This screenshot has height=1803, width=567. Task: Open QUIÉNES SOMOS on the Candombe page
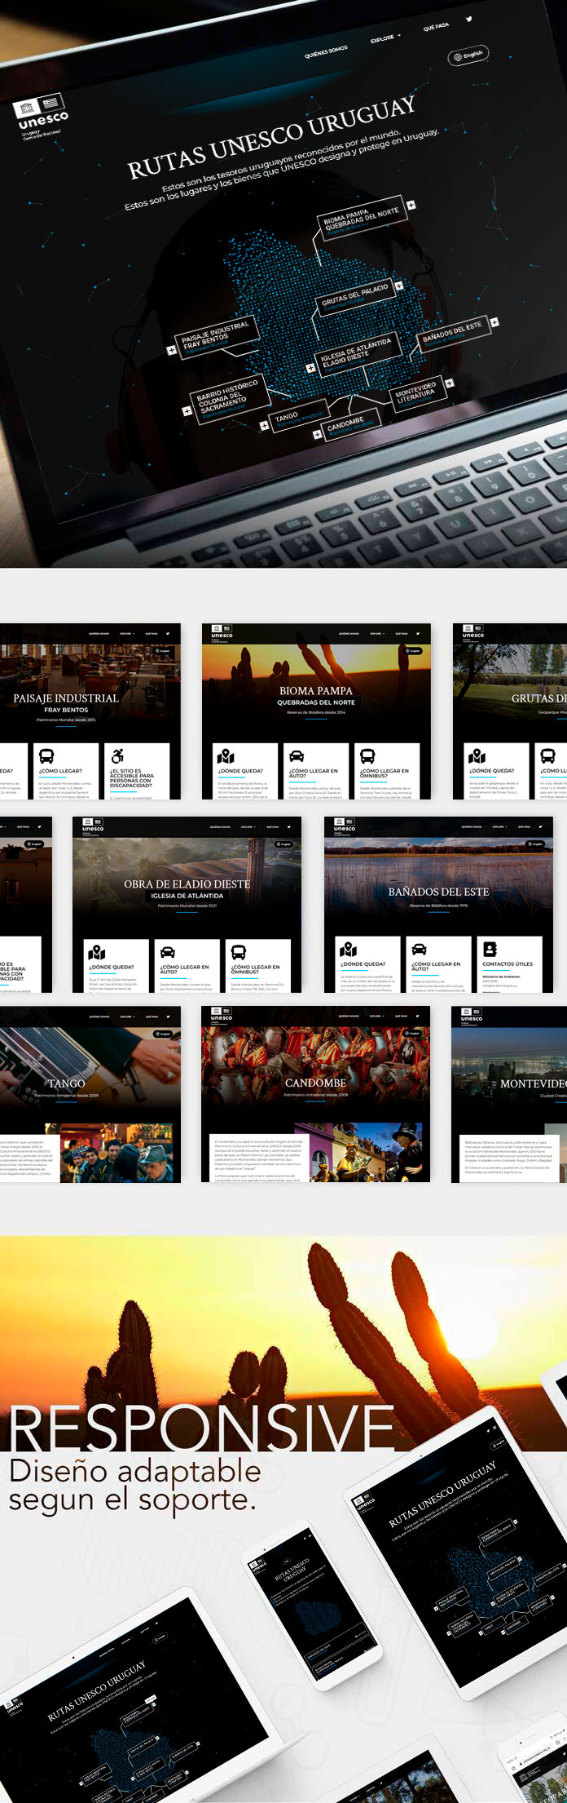pyautogui.click(x=349, y=1017)
